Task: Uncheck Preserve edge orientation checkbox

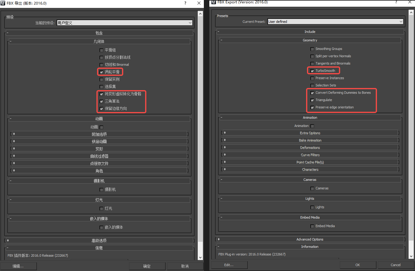Action: [312, 107]
